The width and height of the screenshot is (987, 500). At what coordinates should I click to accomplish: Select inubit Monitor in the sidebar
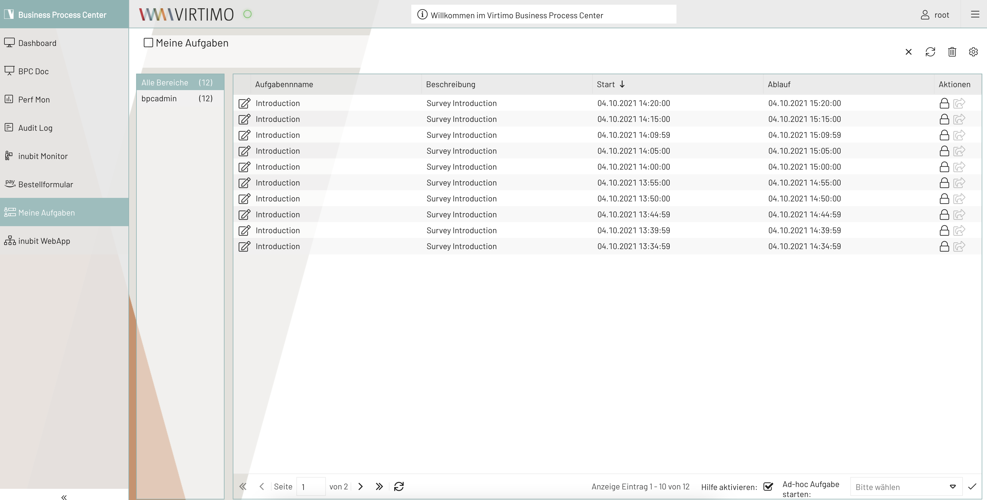pyautogui.click(x=42, y=156)
